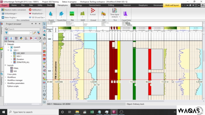Viewport: 205px width, 115px height.
Task: Switch to the Drilling ribbon tab
Action: point(111,5)
